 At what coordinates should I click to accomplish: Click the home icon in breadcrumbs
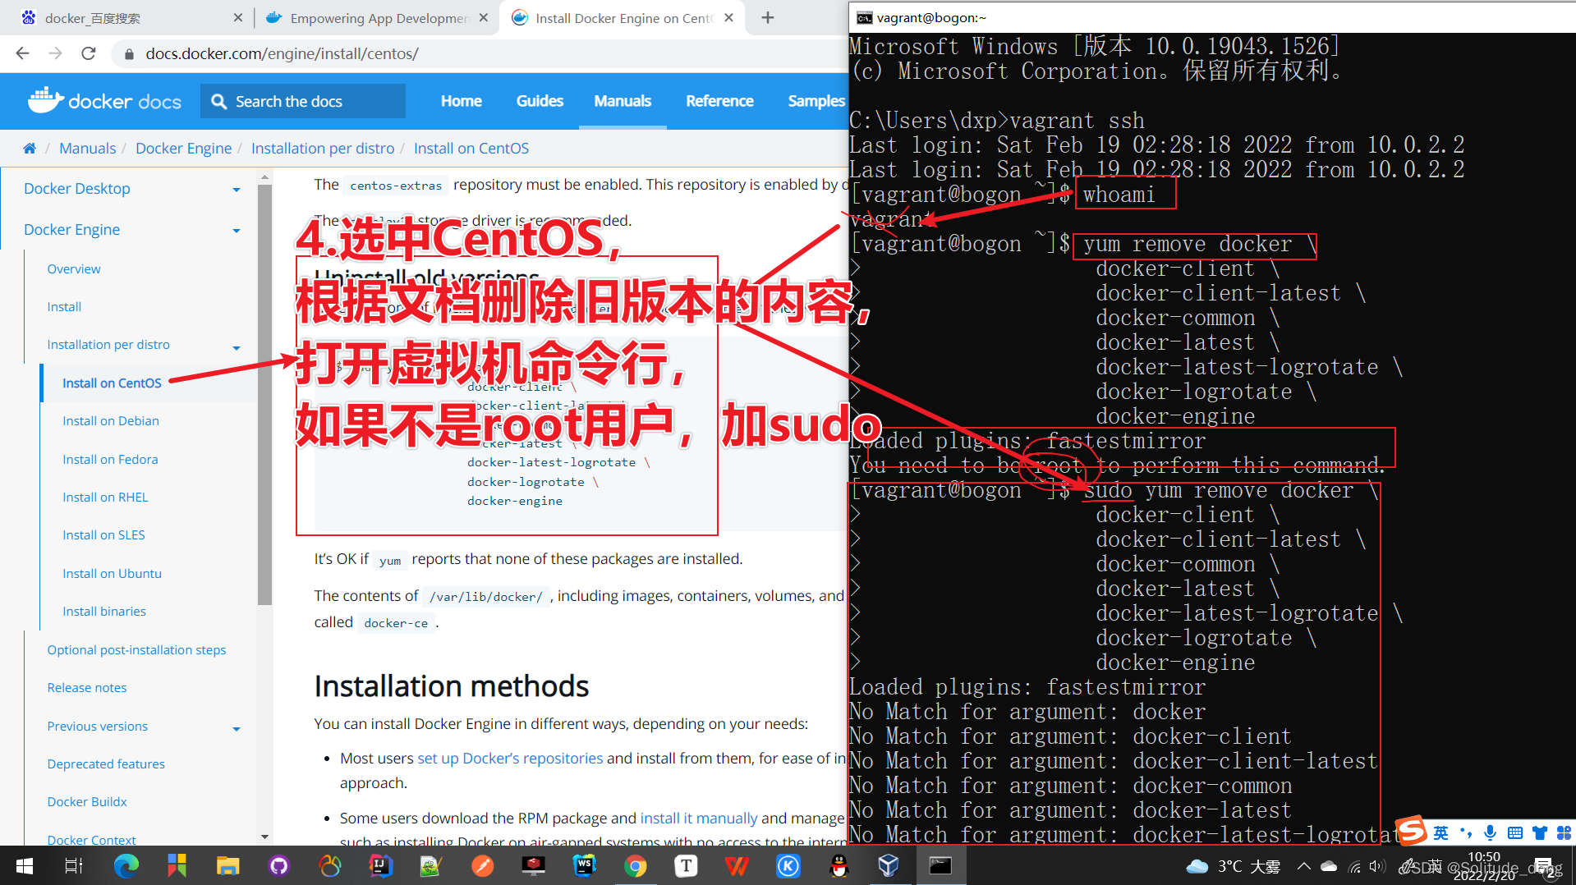click(30, 148)
